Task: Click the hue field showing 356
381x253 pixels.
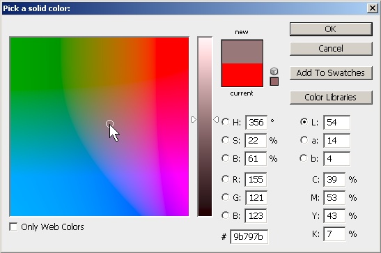Action: tap(256, 122)
